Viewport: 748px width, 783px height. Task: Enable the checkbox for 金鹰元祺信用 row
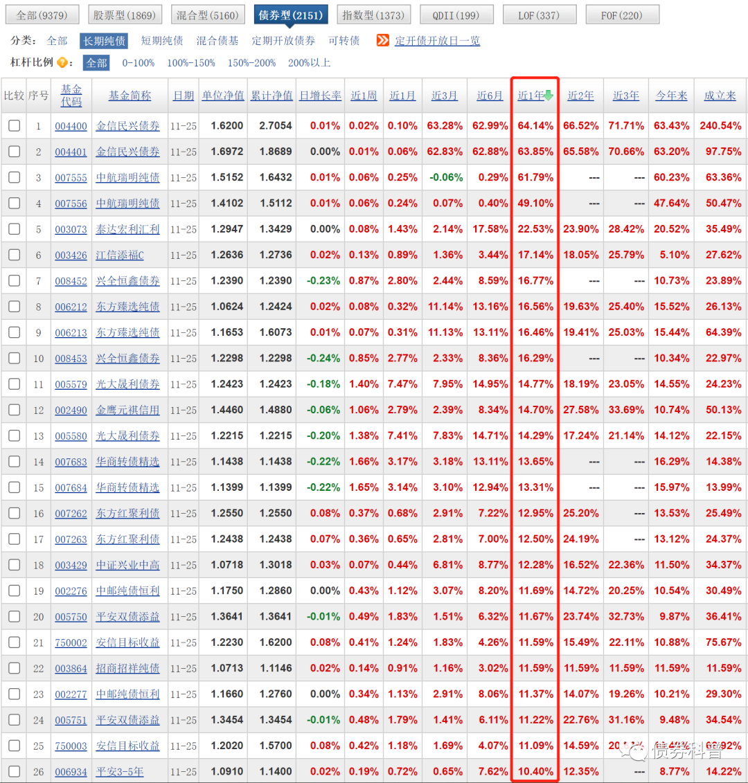point(14,410)
